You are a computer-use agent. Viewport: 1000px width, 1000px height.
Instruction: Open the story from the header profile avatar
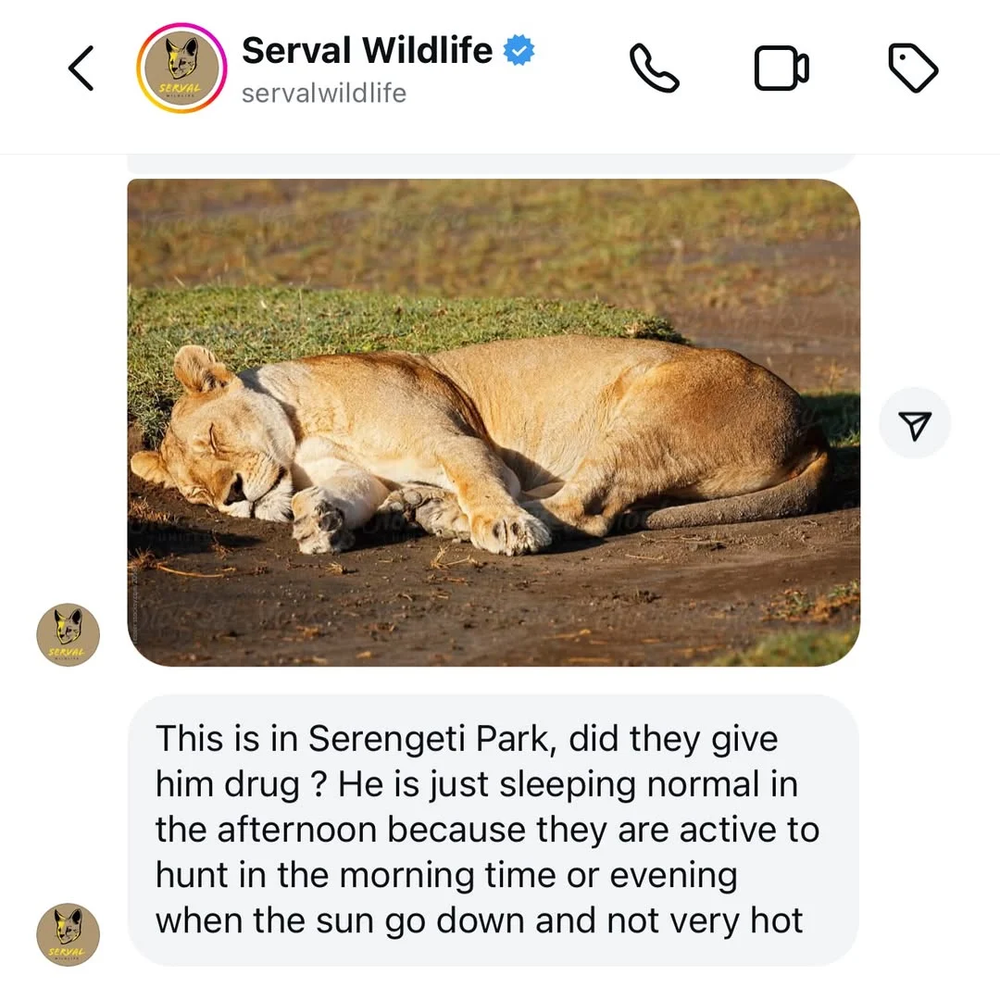pyautogui.click(x=181, y=69)
